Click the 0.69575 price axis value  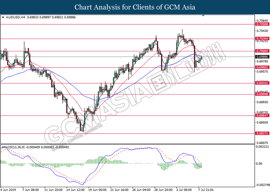[262, 71]
